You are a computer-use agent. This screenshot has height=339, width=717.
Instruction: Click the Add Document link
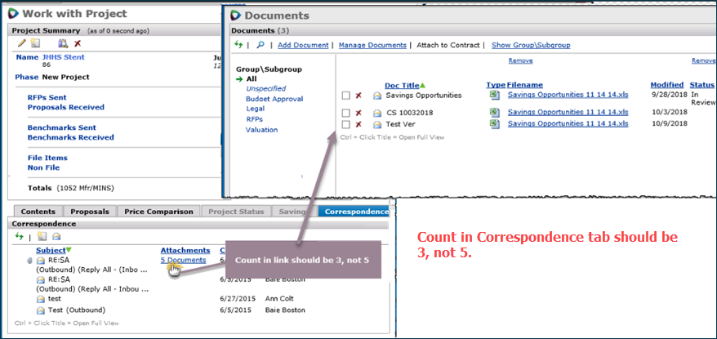[x=303, y=45]
